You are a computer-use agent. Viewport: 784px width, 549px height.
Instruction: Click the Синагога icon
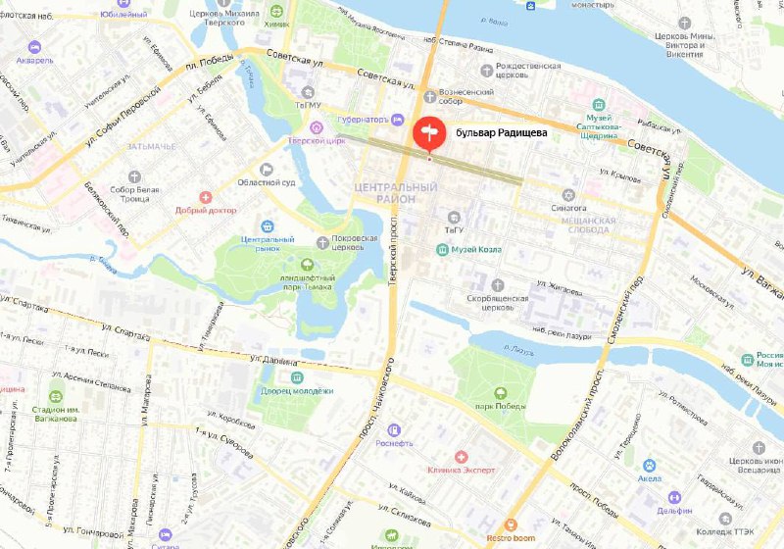(x=568, y=195)
